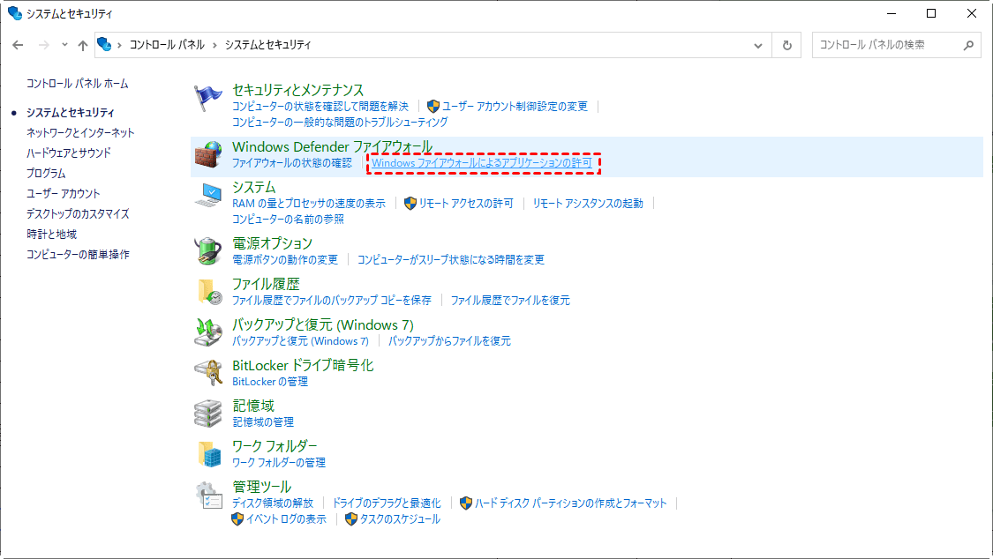Select ネットワークとインターネット in the sidebar
Viewport: 993px width, 559px height.
click(80, 133)
